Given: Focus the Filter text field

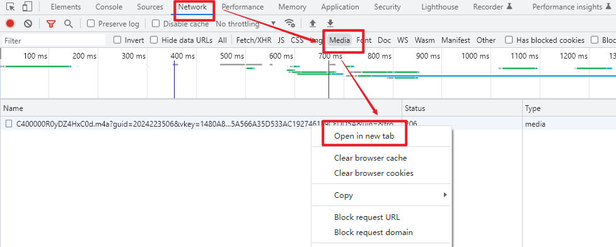Looking at the screenshot, I should (54, 40).
